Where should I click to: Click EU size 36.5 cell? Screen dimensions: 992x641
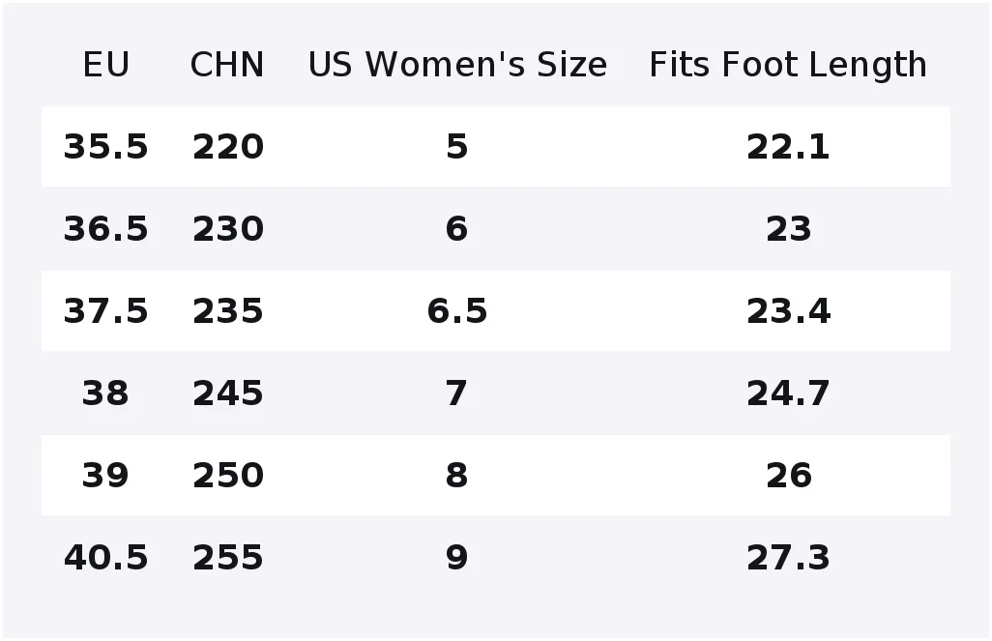pos(105,229)
